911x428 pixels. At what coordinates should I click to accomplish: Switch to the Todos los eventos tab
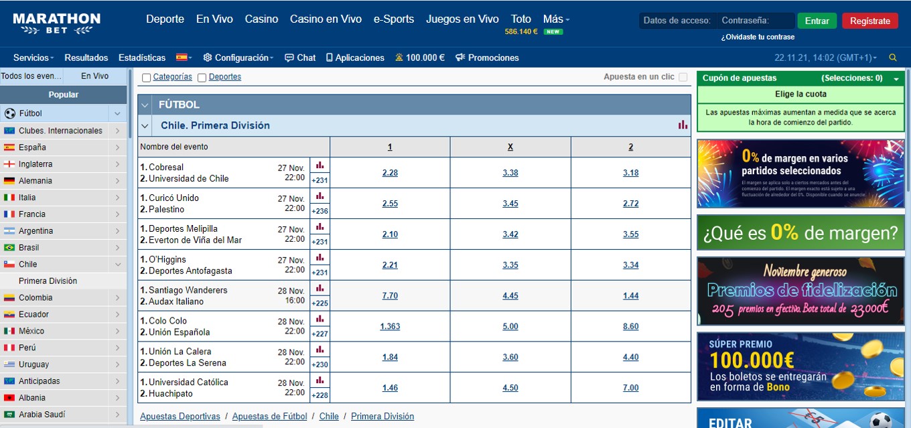[31, 76]
